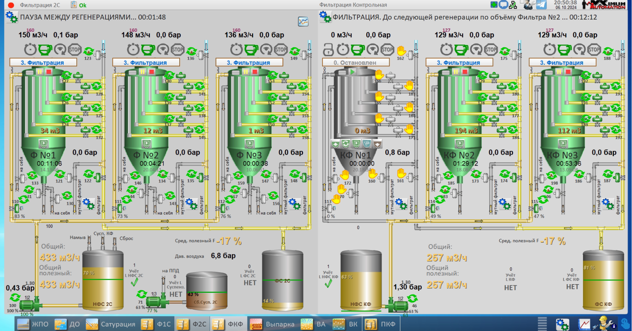
Task: Click the play-shield icon inside tank Ф №2
Action: click(x=147, y=143)
